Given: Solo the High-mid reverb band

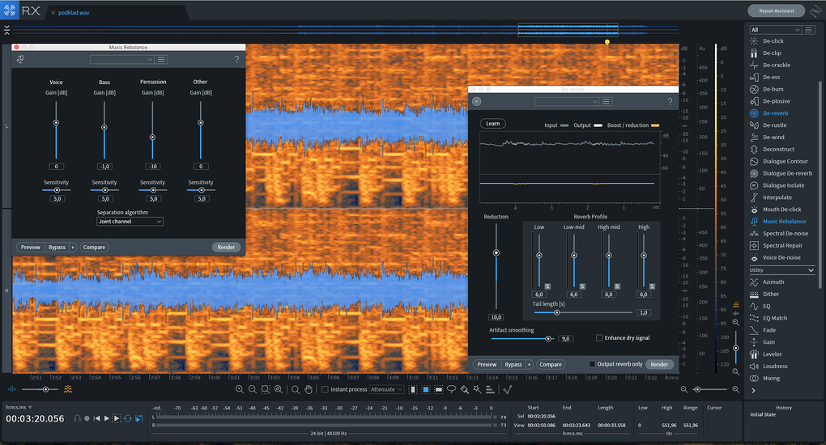Looking at the screenshot, I should tap(617, 286).
